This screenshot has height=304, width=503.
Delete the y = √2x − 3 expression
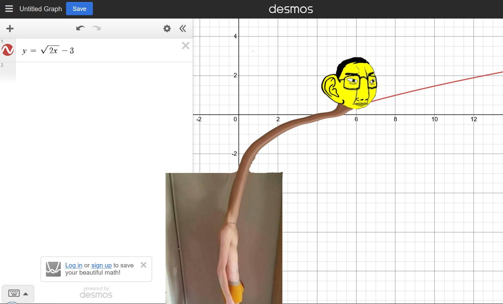click(x=185, y=46)
